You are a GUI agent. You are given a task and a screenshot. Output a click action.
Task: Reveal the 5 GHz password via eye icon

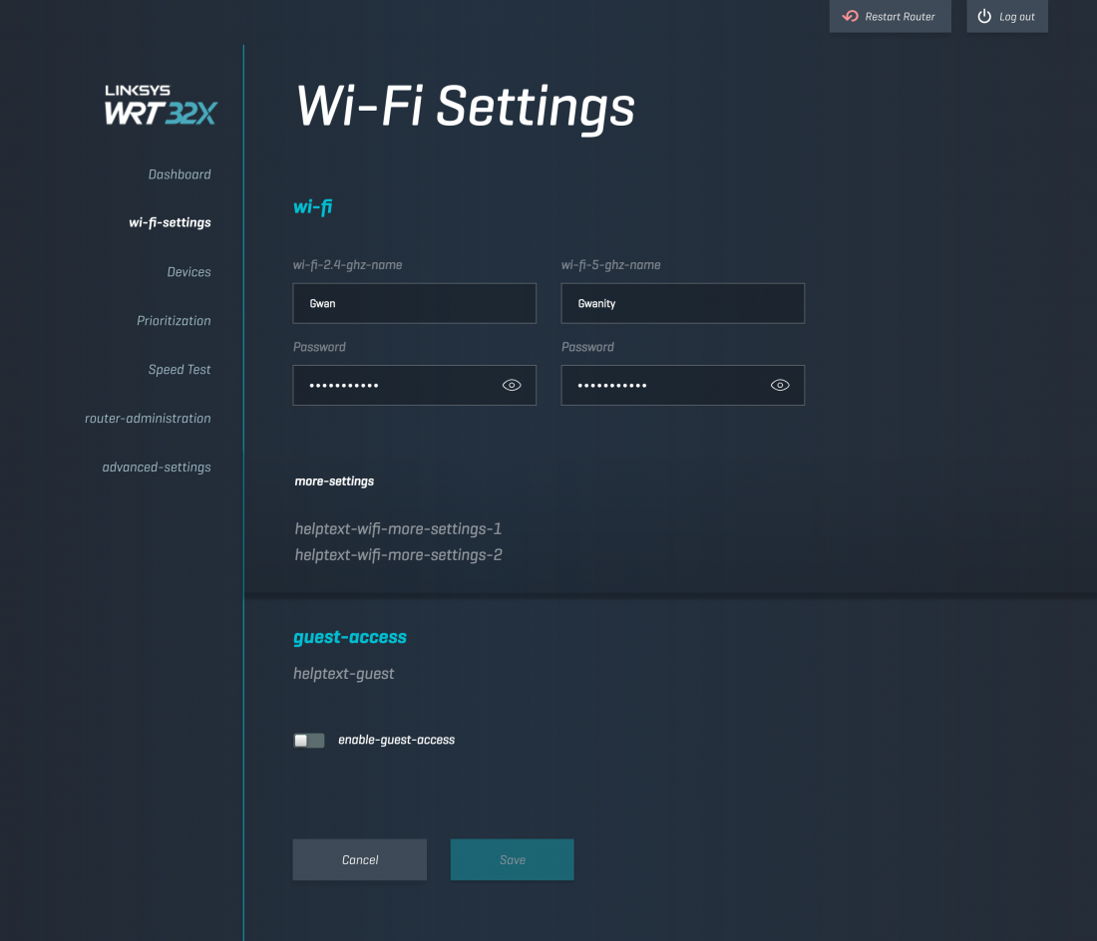(780, 385)
